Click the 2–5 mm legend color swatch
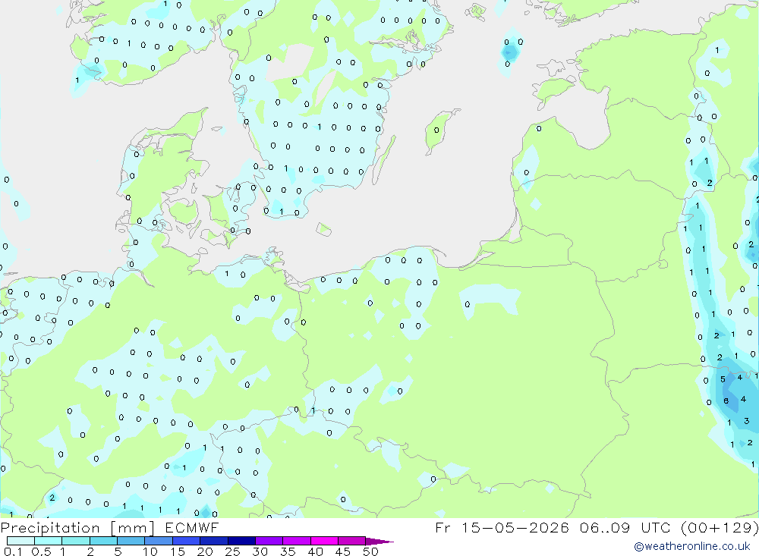The image size is (759, 556). click(x=103, y=541)
